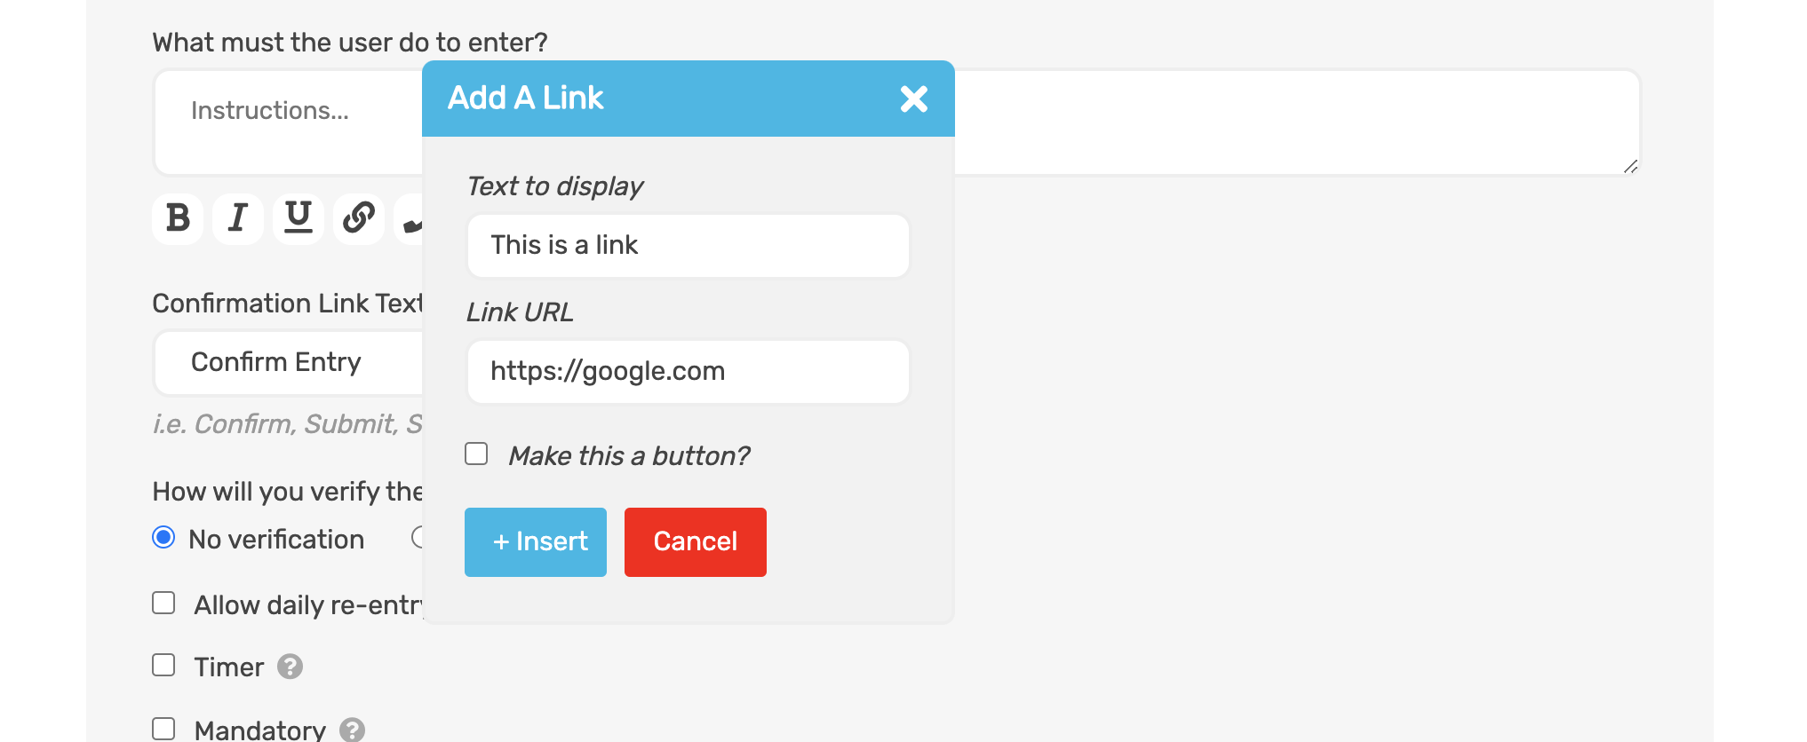Cancel adding the link
Screen dimensions: 1807x742
click(696, 541)
